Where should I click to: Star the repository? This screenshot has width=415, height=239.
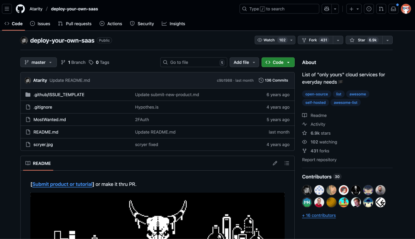pyautogui.click(x=364, y=40)
